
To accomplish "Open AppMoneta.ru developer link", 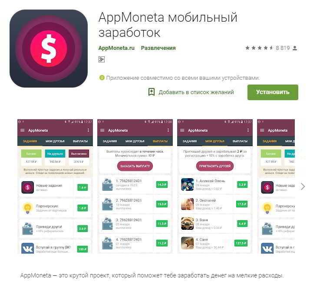I will (x=116, y=48).
